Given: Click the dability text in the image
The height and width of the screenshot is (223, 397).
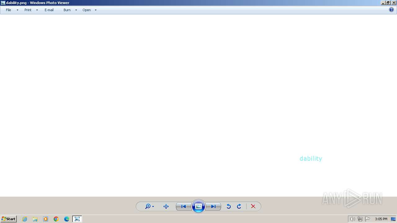Looking at the screenshot, I should tap(311, 159).
